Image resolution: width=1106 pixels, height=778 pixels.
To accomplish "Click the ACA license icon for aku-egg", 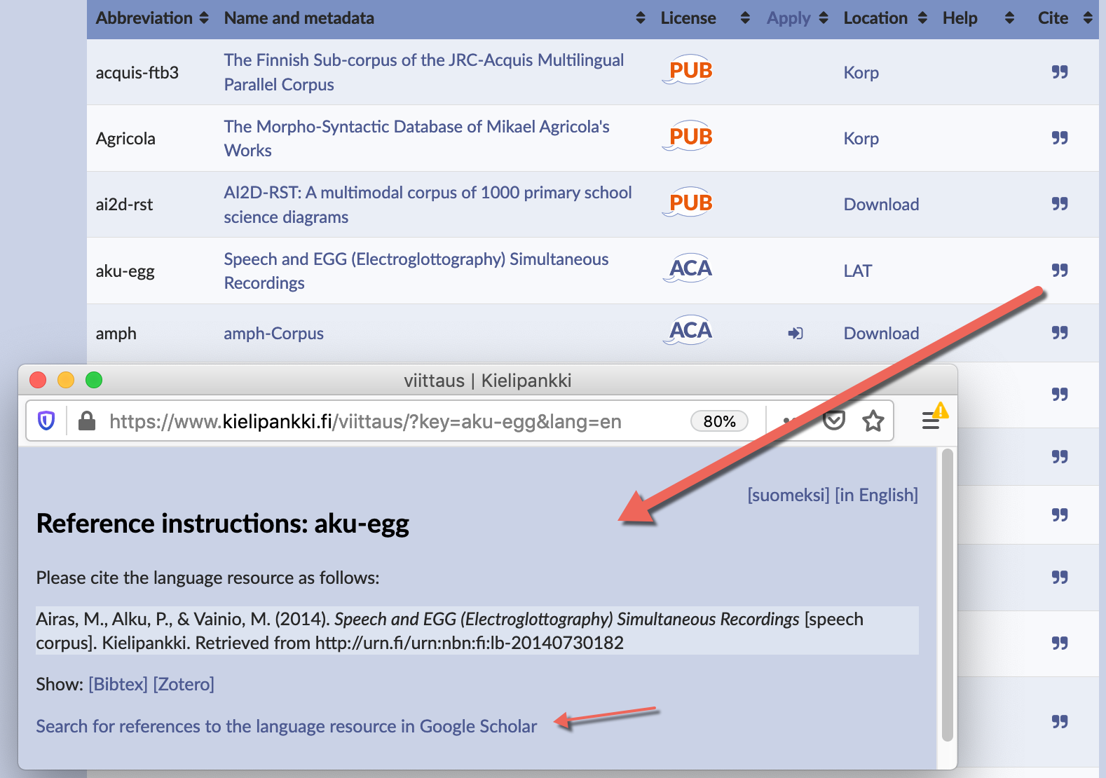I will 688,269.
